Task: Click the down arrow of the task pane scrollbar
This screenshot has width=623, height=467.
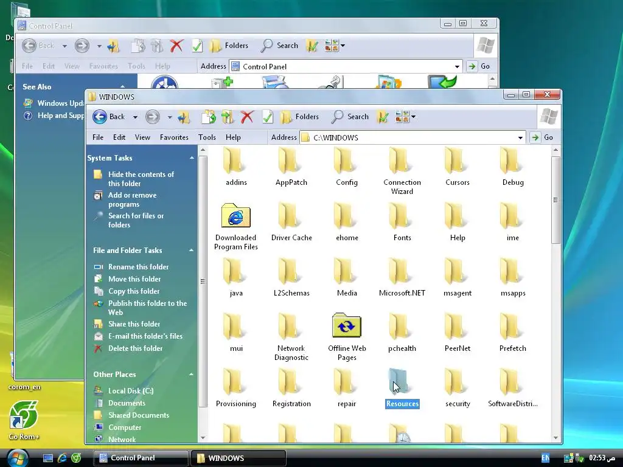Action: click(203, 438)
